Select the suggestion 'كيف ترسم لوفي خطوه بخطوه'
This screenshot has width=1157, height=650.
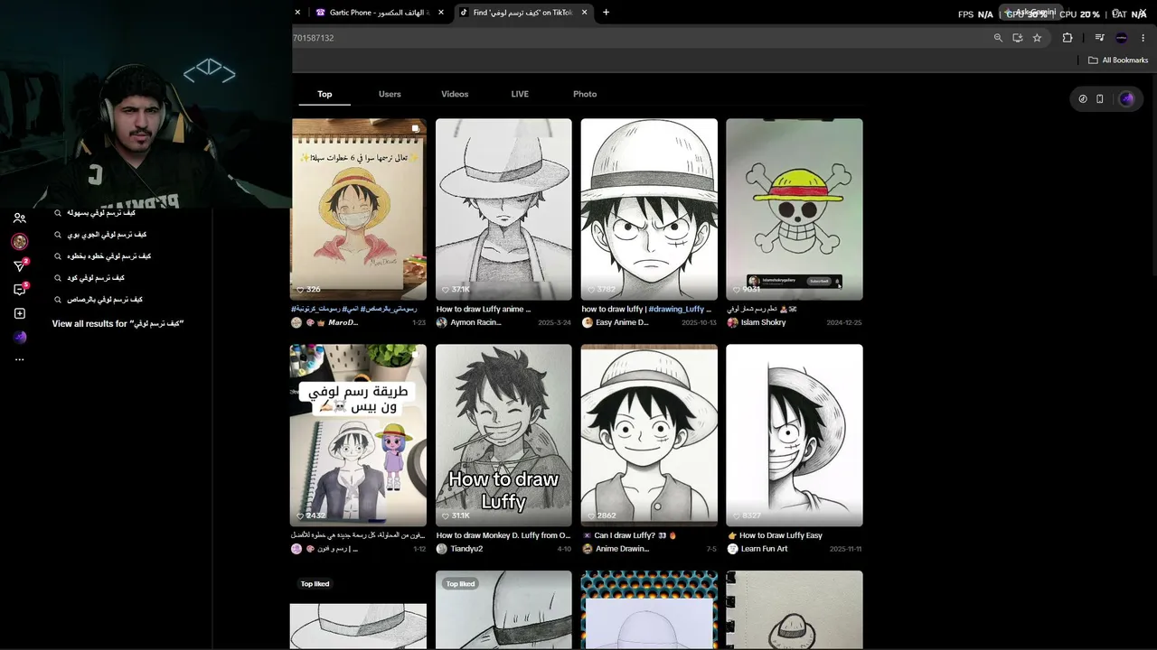109,256
